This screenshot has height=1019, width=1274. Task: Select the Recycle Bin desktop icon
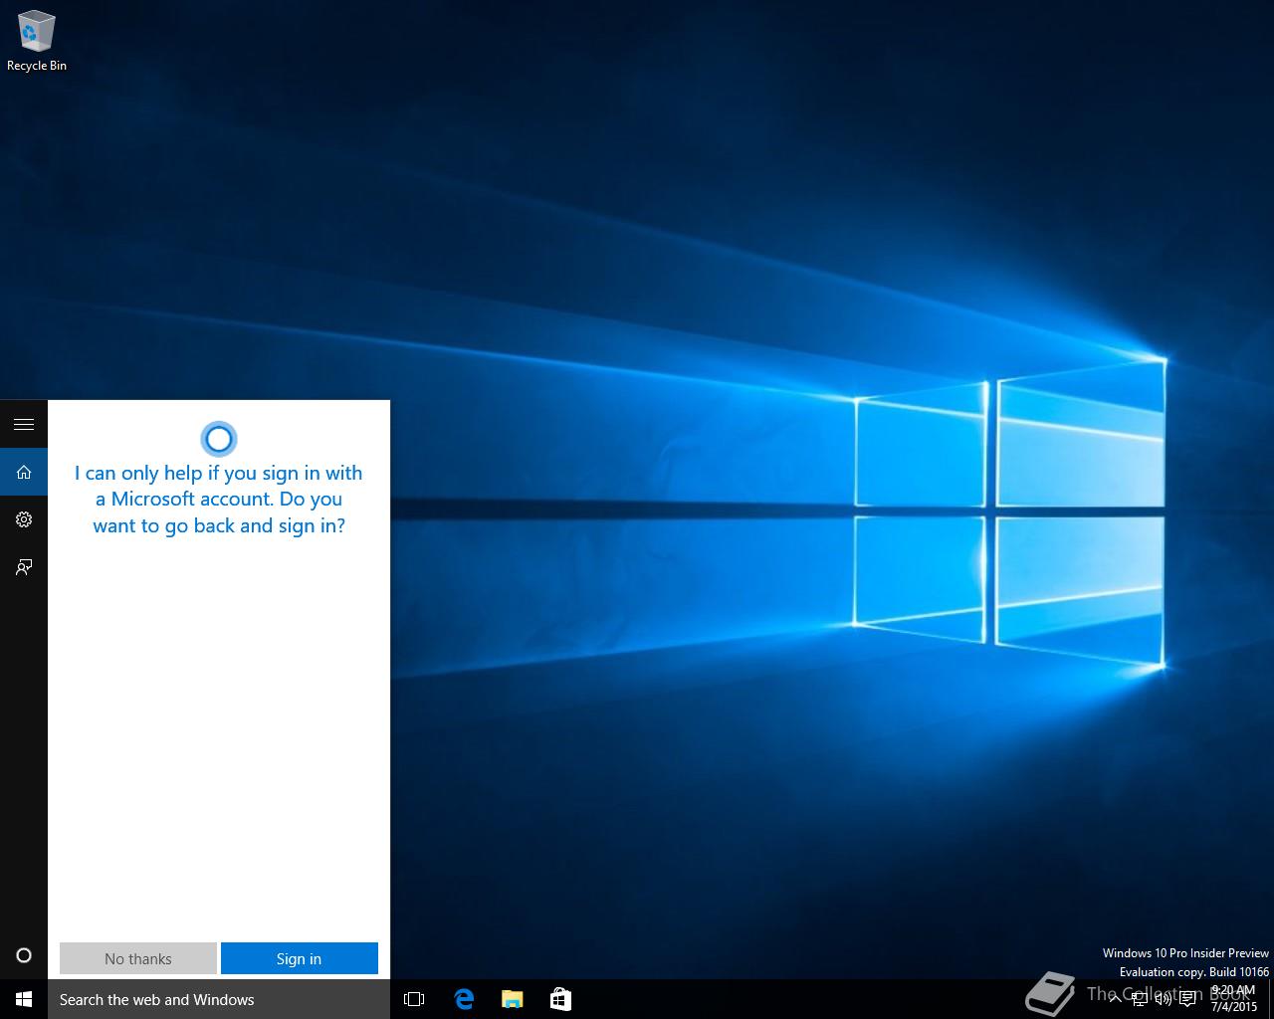(37, 41)
